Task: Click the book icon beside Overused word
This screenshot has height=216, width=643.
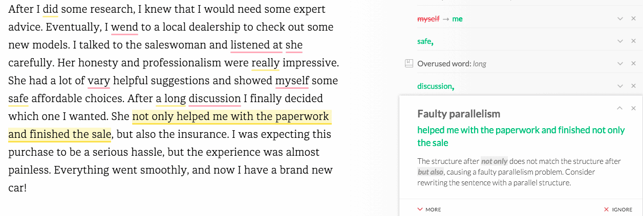Action: [409, 64]
